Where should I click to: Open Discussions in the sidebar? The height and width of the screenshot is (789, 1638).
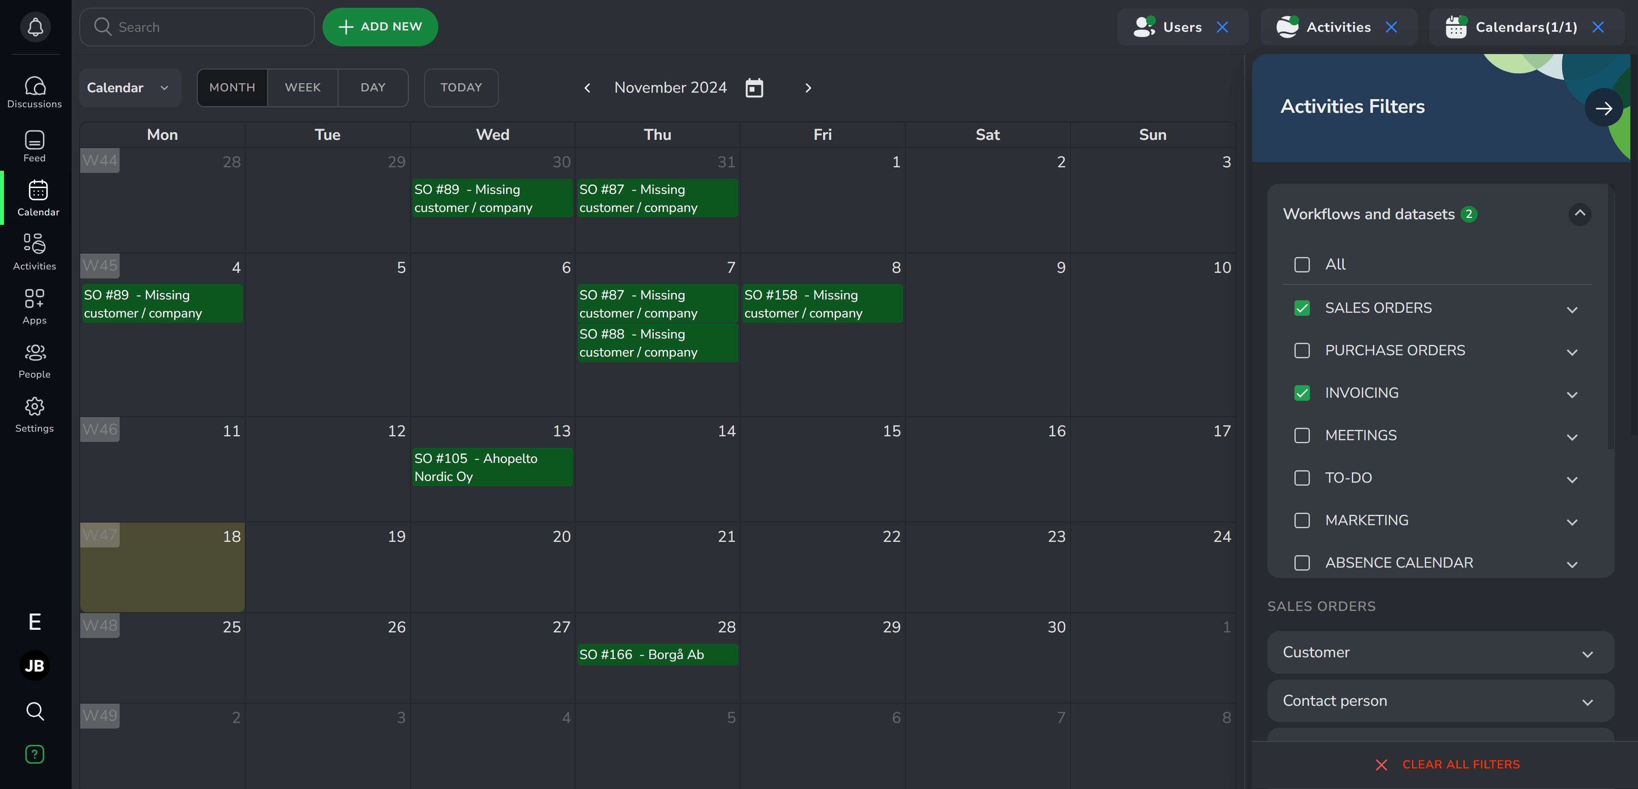pyautogui.click(x=35, y=92)
